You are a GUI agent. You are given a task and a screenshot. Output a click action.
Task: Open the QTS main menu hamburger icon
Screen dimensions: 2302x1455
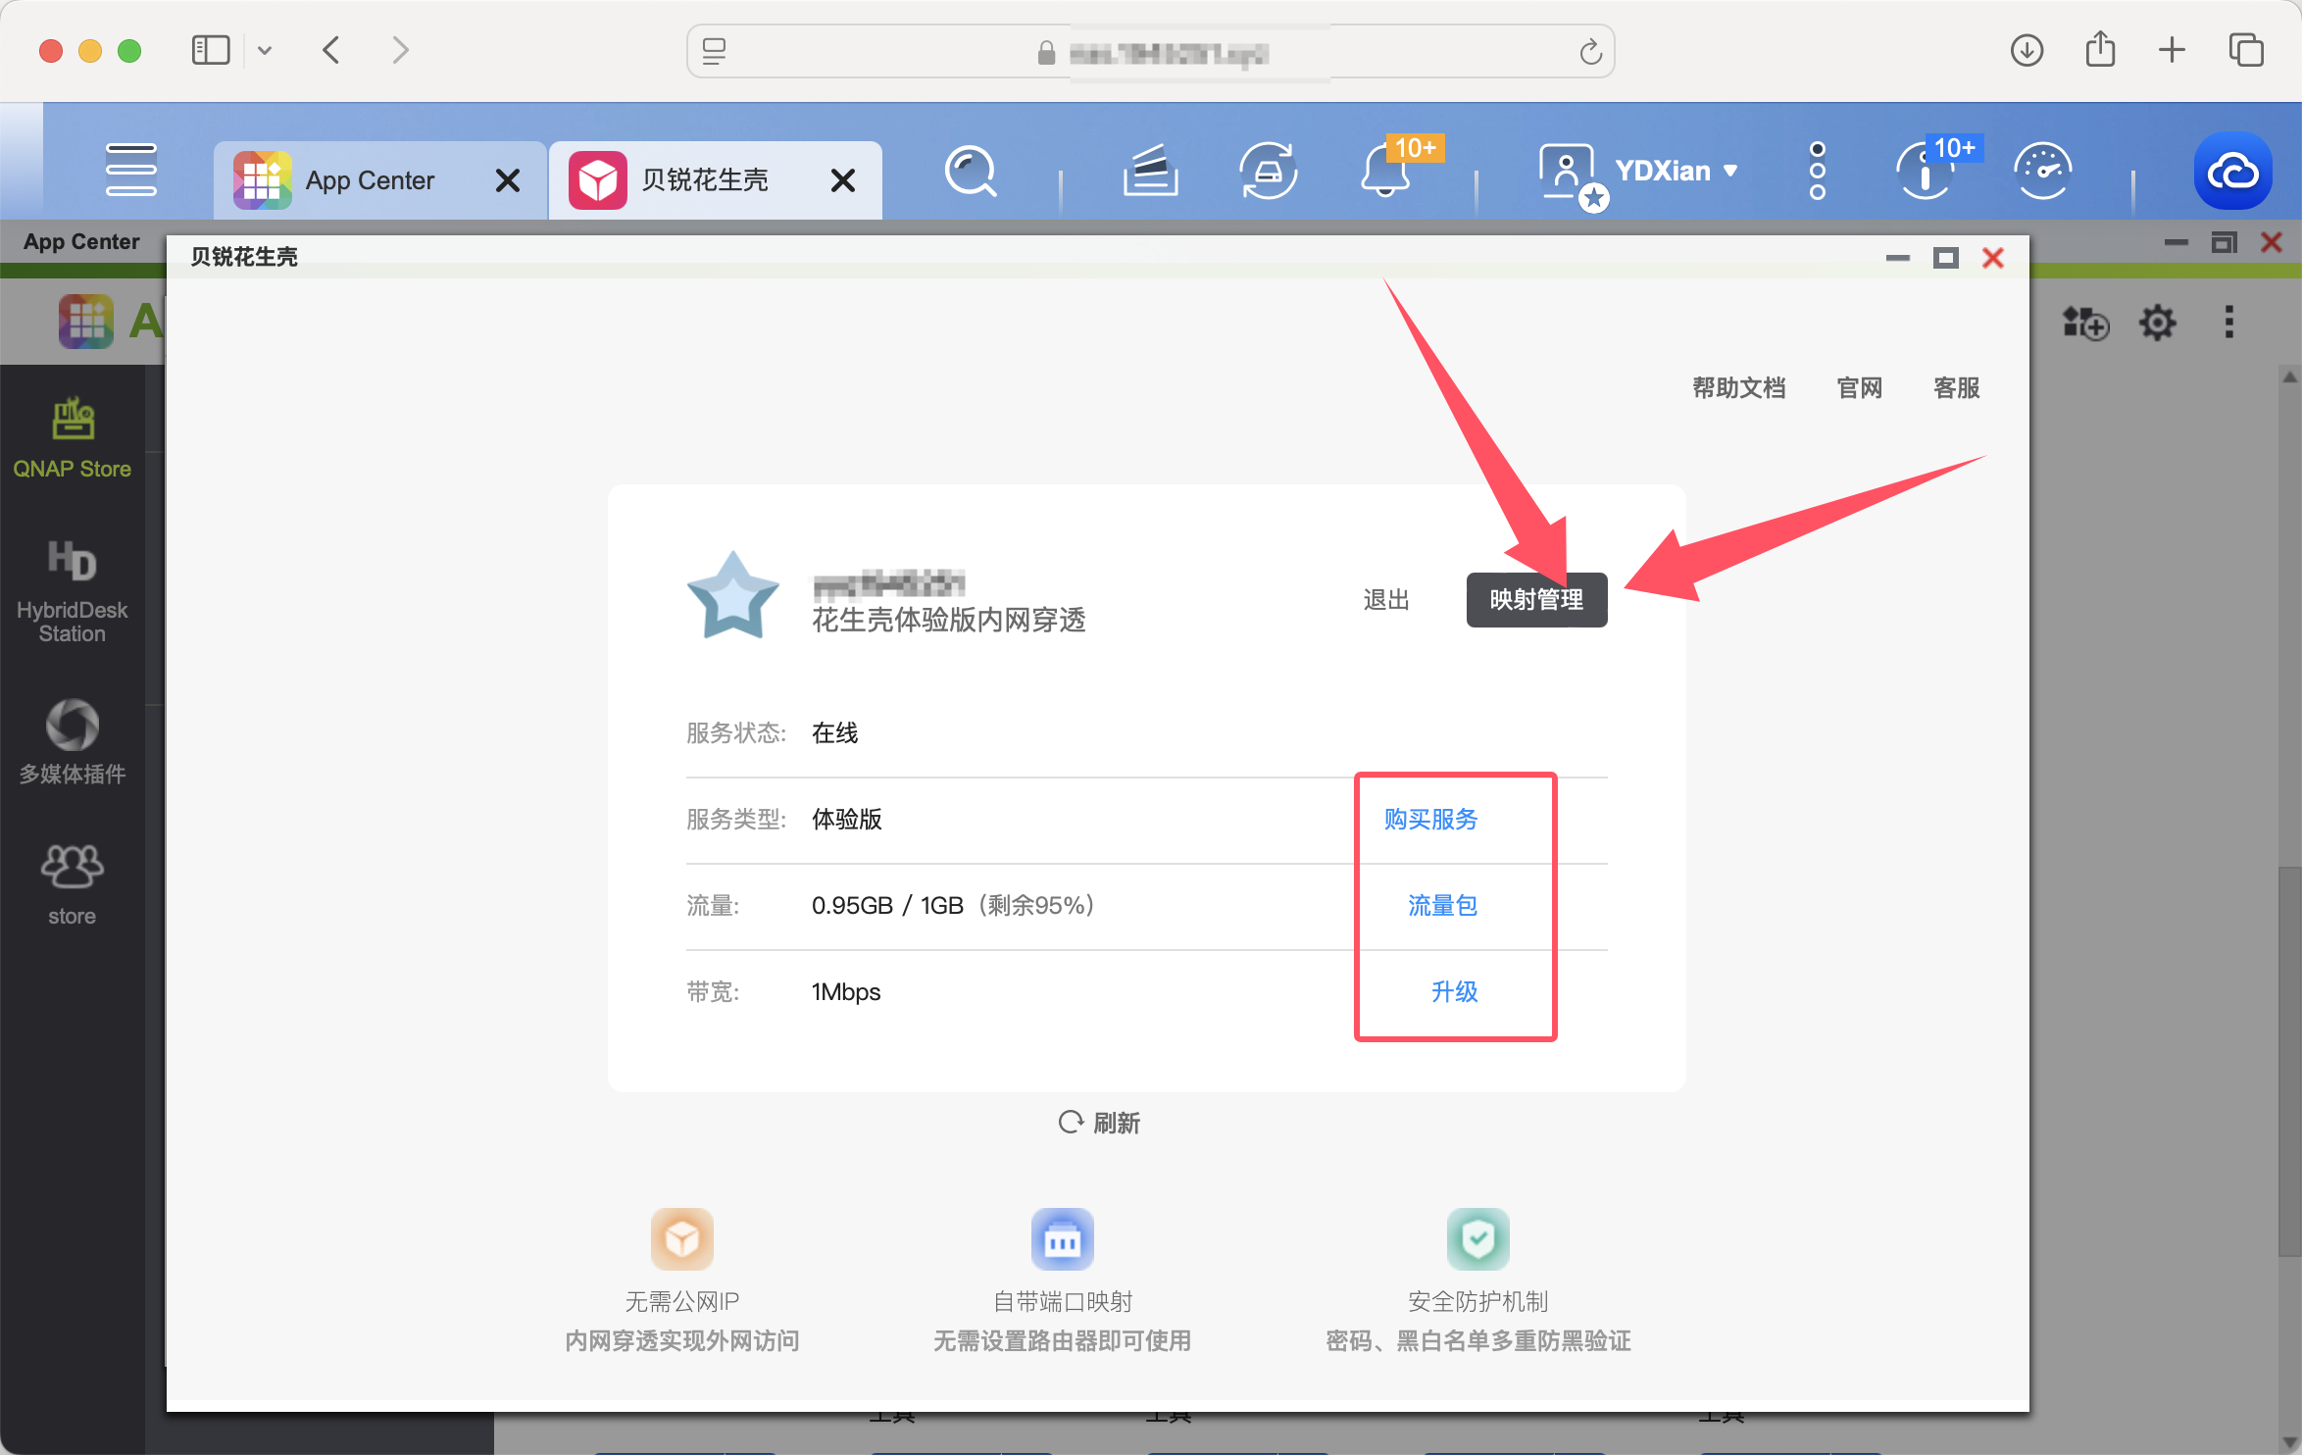(130, 171)
